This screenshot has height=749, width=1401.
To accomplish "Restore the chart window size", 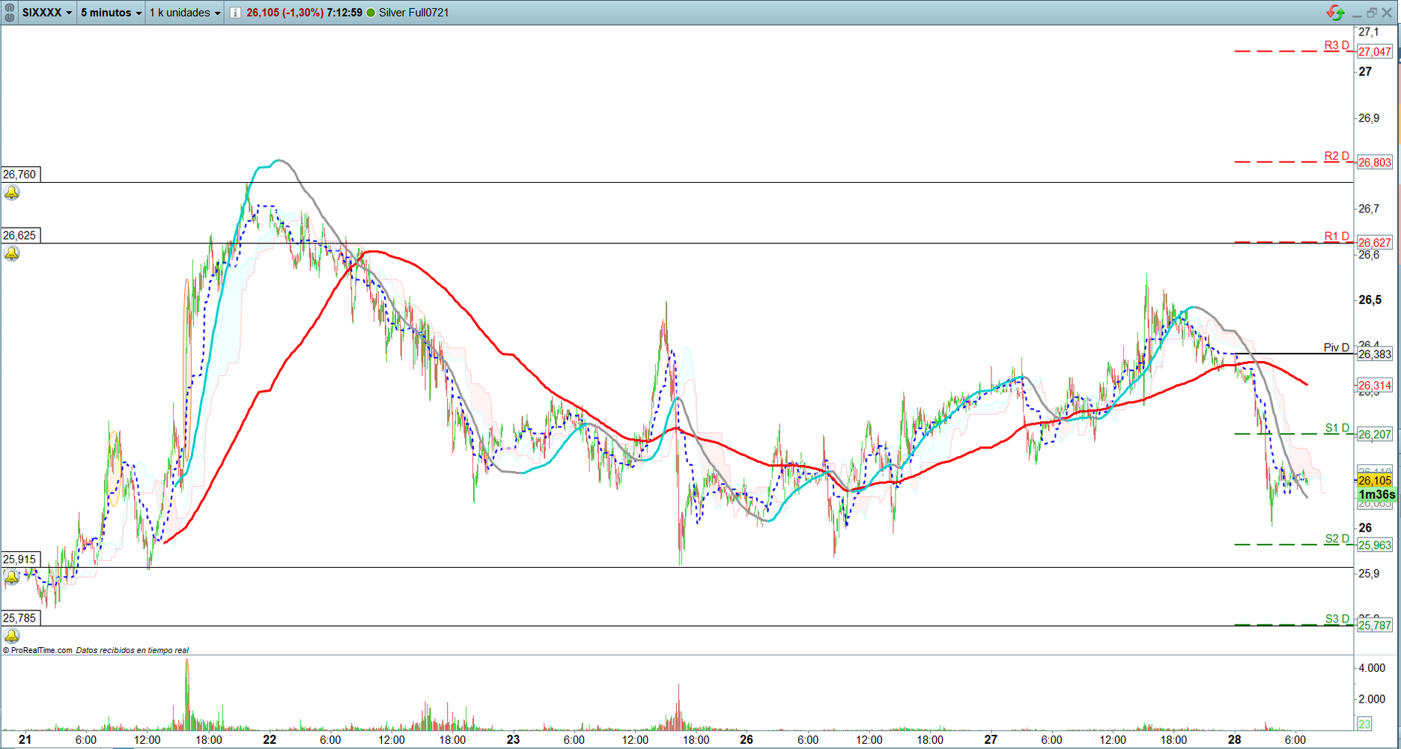I will click(x=1372, y=13).
